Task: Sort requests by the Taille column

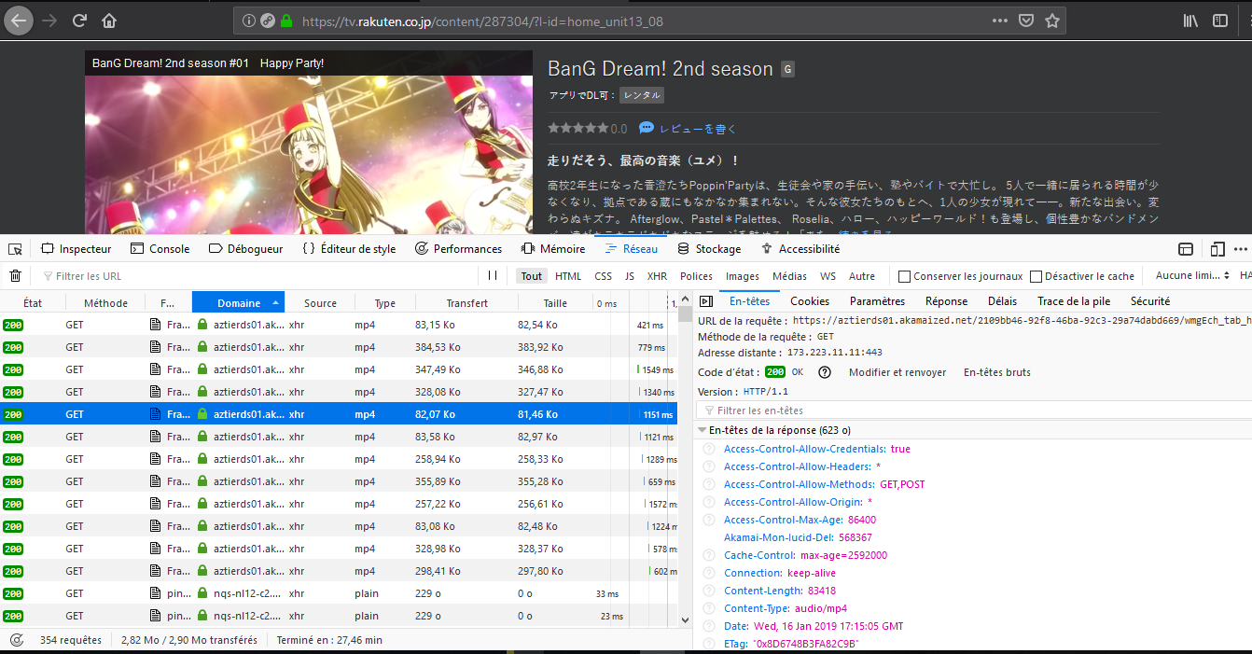Action: (x=555, y=302)
